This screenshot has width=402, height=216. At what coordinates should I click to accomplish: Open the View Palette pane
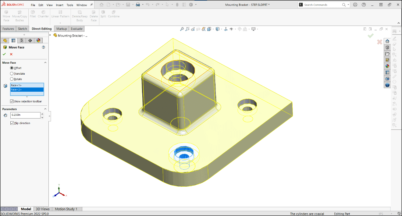[x=387, y=60]
